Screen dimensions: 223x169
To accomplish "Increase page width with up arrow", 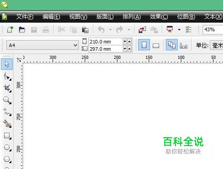I will [130, 41].
